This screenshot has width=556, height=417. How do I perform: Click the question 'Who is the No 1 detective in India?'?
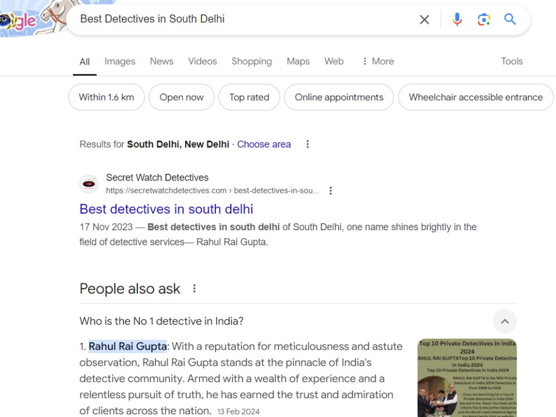pyautogui.click(x=161, y=321)
